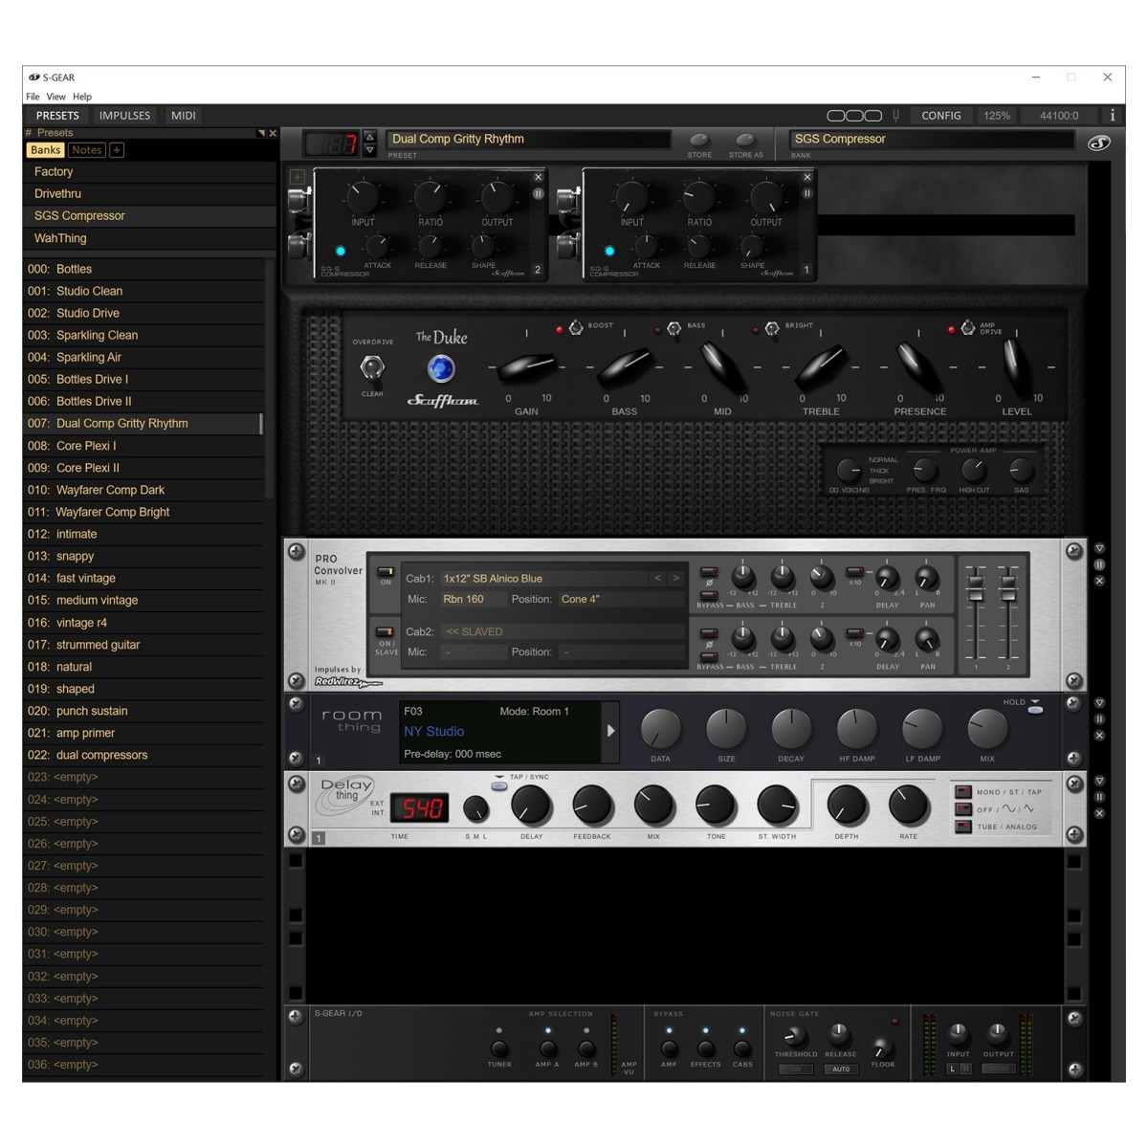
Task: Click the Duke amp blue jewel light
Action: 440,368
